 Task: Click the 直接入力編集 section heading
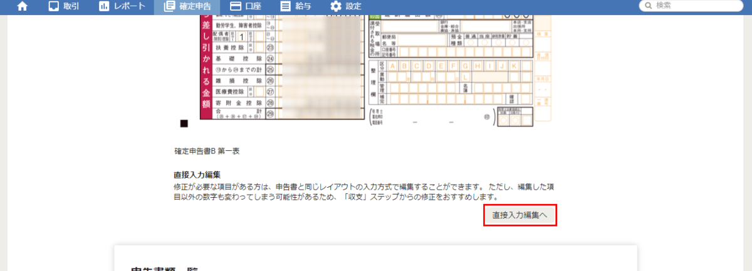(197, 175)
